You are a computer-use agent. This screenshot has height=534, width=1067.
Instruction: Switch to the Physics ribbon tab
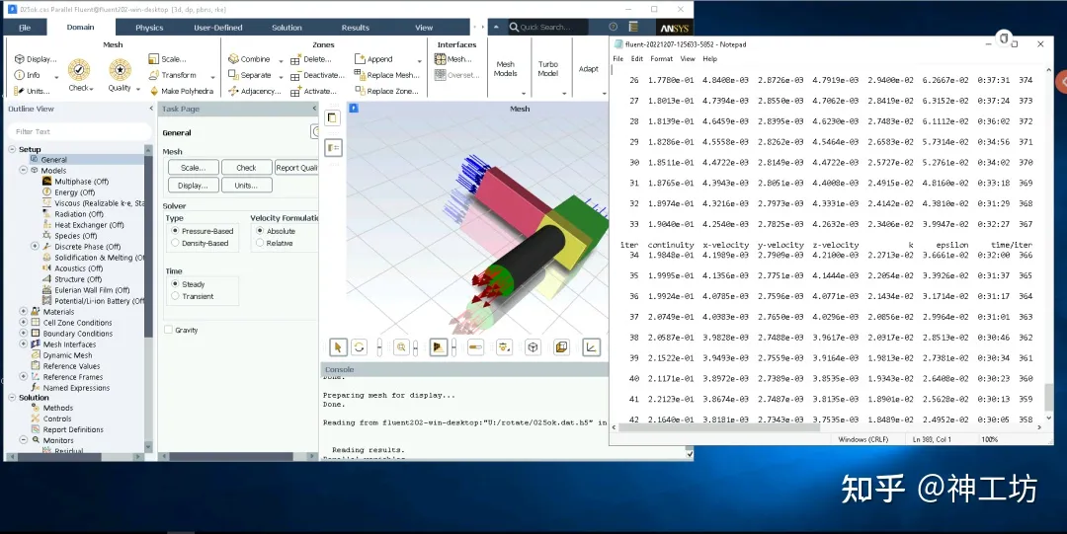click(149, 28)
